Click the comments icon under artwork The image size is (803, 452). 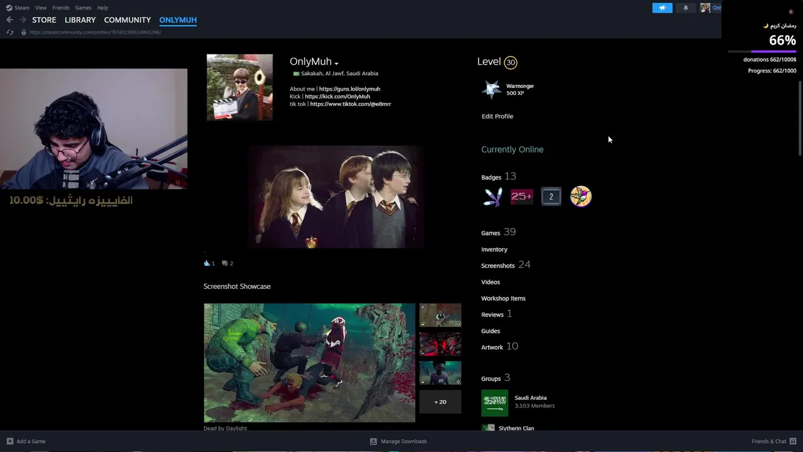point(225,263)
